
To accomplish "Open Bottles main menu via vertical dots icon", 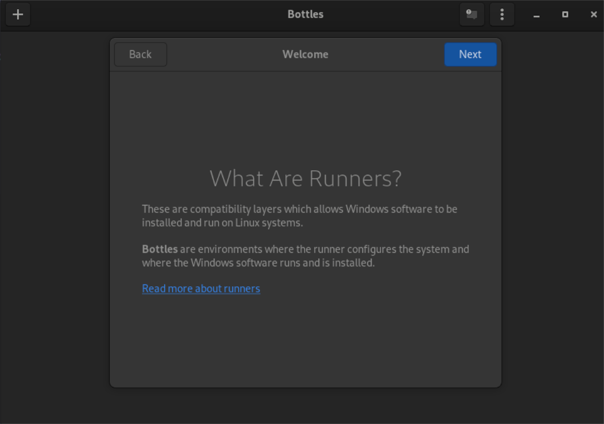I will (502, 15).
